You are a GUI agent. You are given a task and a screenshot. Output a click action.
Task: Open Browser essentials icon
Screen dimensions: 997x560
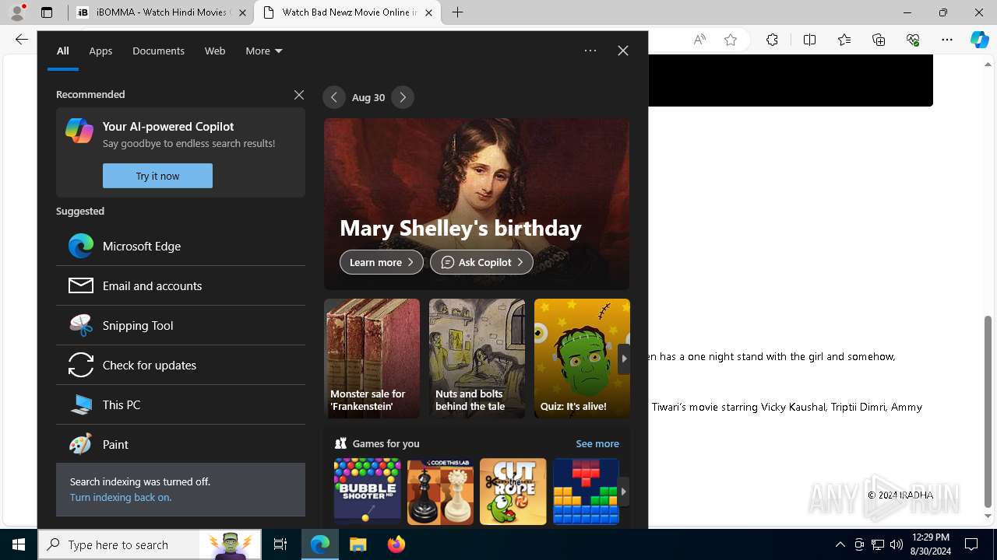(913, 40)
